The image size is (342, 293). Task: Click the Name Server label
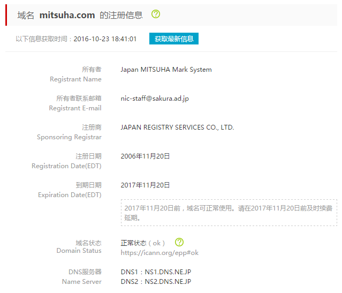coord(82,282)
